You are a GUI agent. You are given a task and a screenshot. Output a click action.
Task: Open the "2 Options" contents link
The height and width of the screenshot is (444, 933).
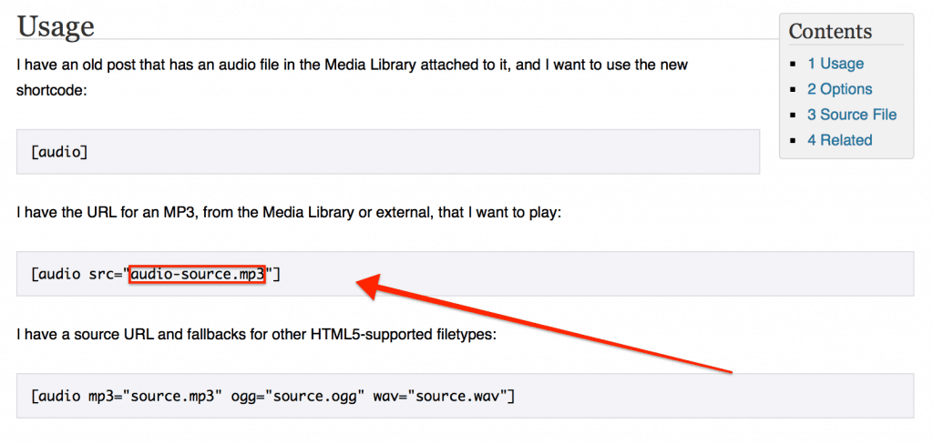(839, 89)
